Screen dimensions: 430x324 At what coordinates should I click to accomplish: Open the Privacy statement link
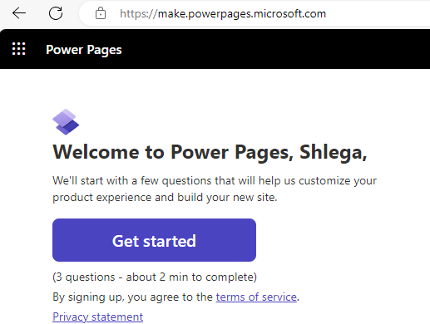coord(98,317)
